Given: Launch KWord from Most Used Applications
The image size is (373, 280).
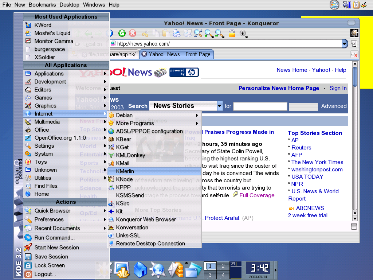Looking at the screenshot, I should [x=66, y=25].
